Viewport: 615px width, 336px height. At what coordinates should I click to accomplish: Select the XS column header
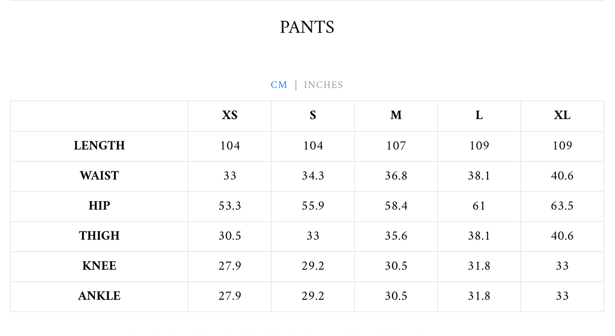point(229,116)
